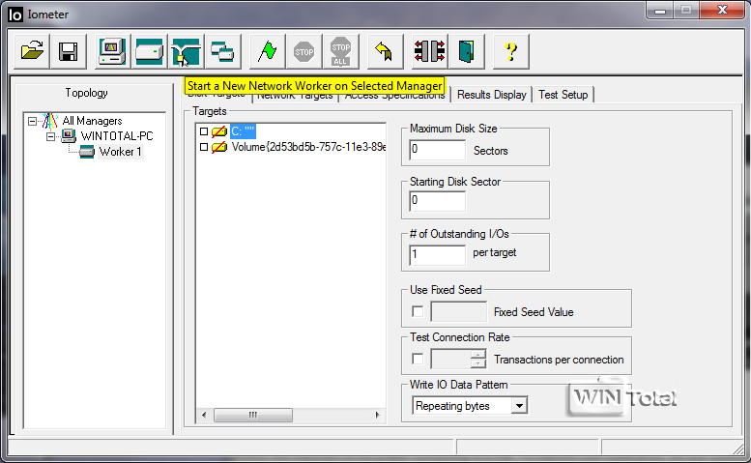Click Targets list horizontal scrollbar thumb

[x=253, y=415]
